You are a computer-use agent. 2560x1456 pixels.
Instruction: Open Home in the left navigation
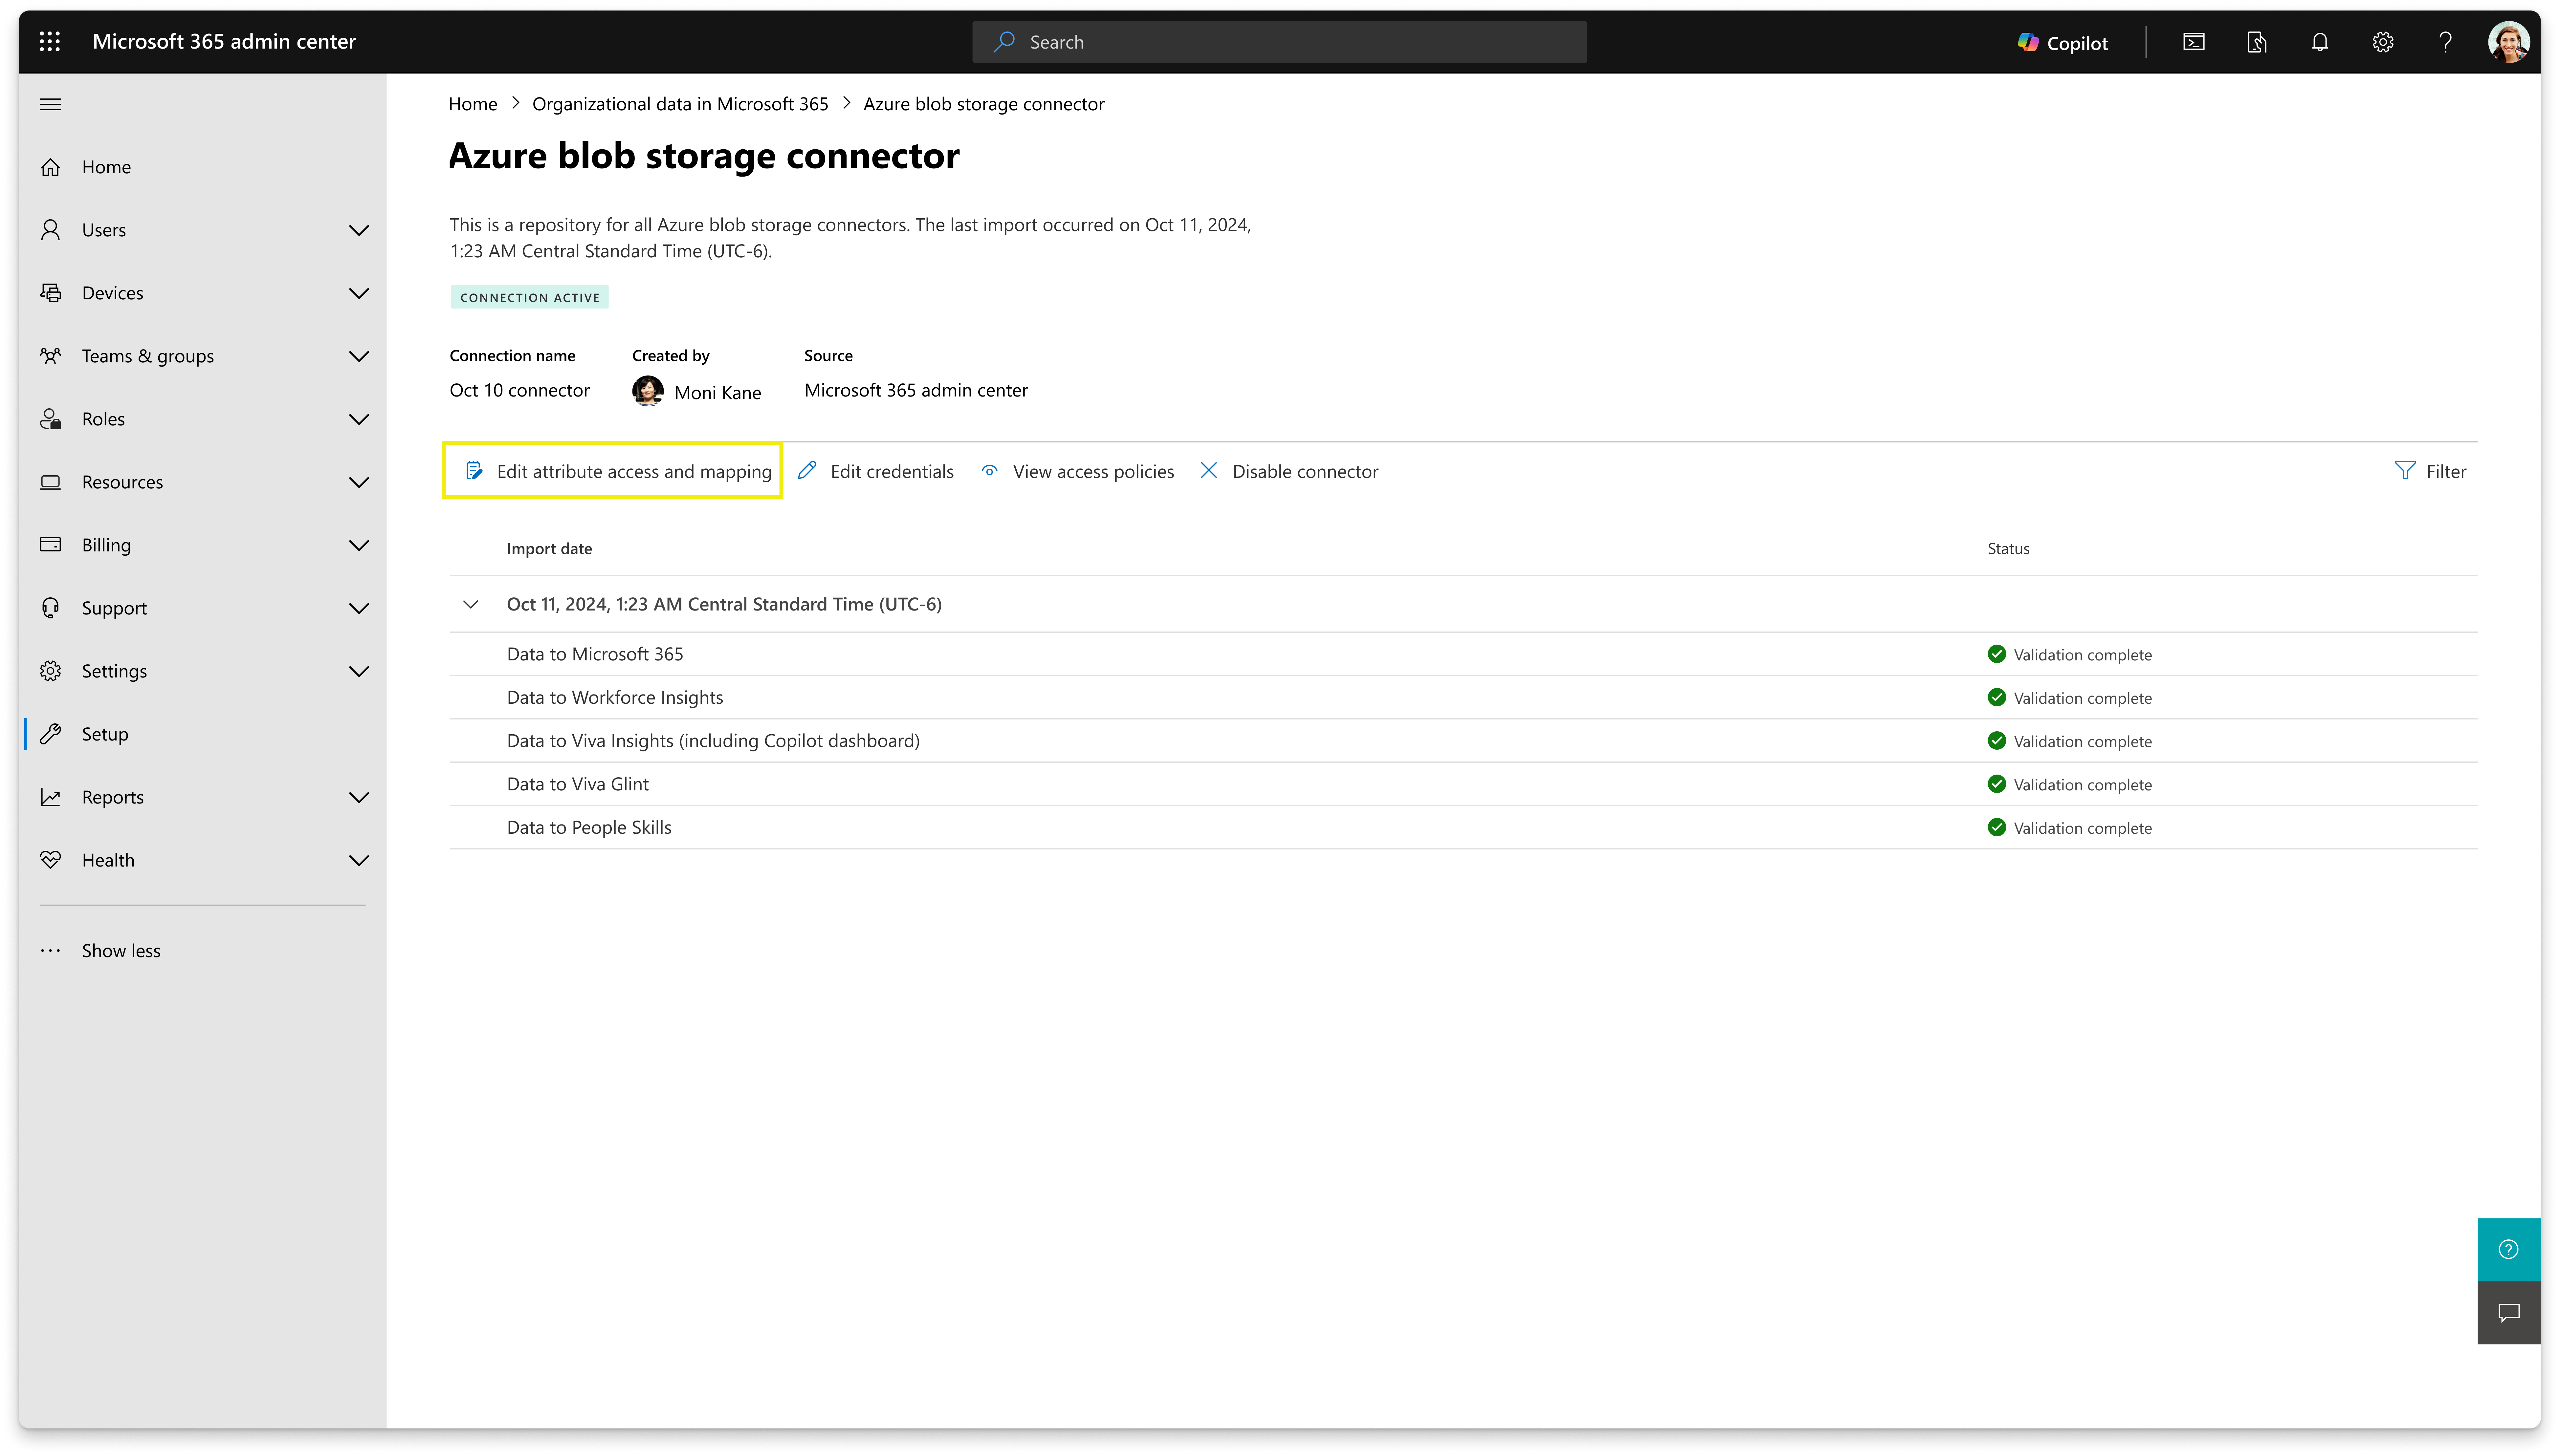coord(106,167)
